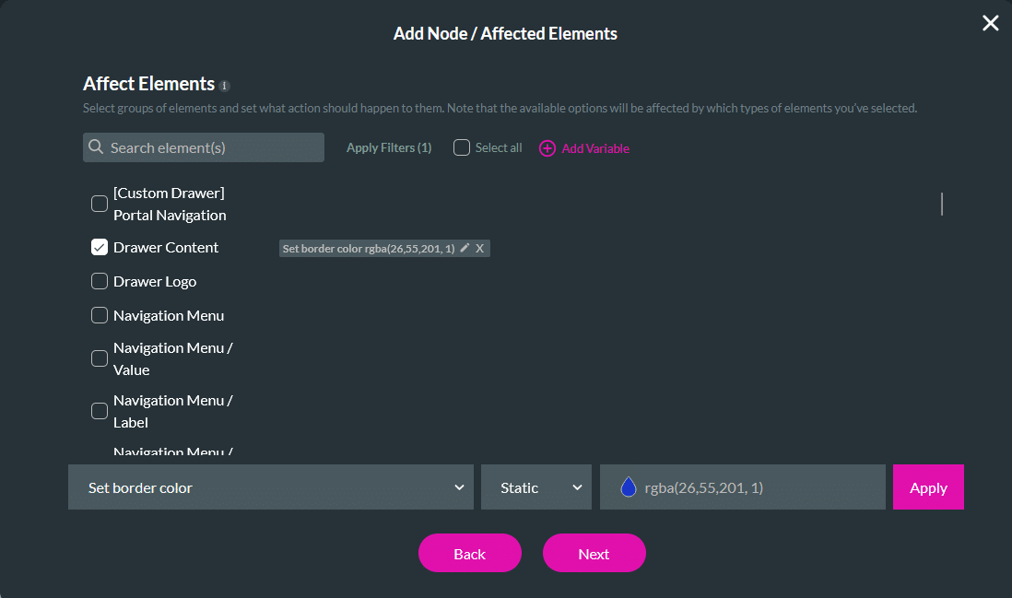This screenshot has height=598, width=1012.
Task: Expand the Set border color action dropdown
Action: pyautogui.click(x=270, y=487)
